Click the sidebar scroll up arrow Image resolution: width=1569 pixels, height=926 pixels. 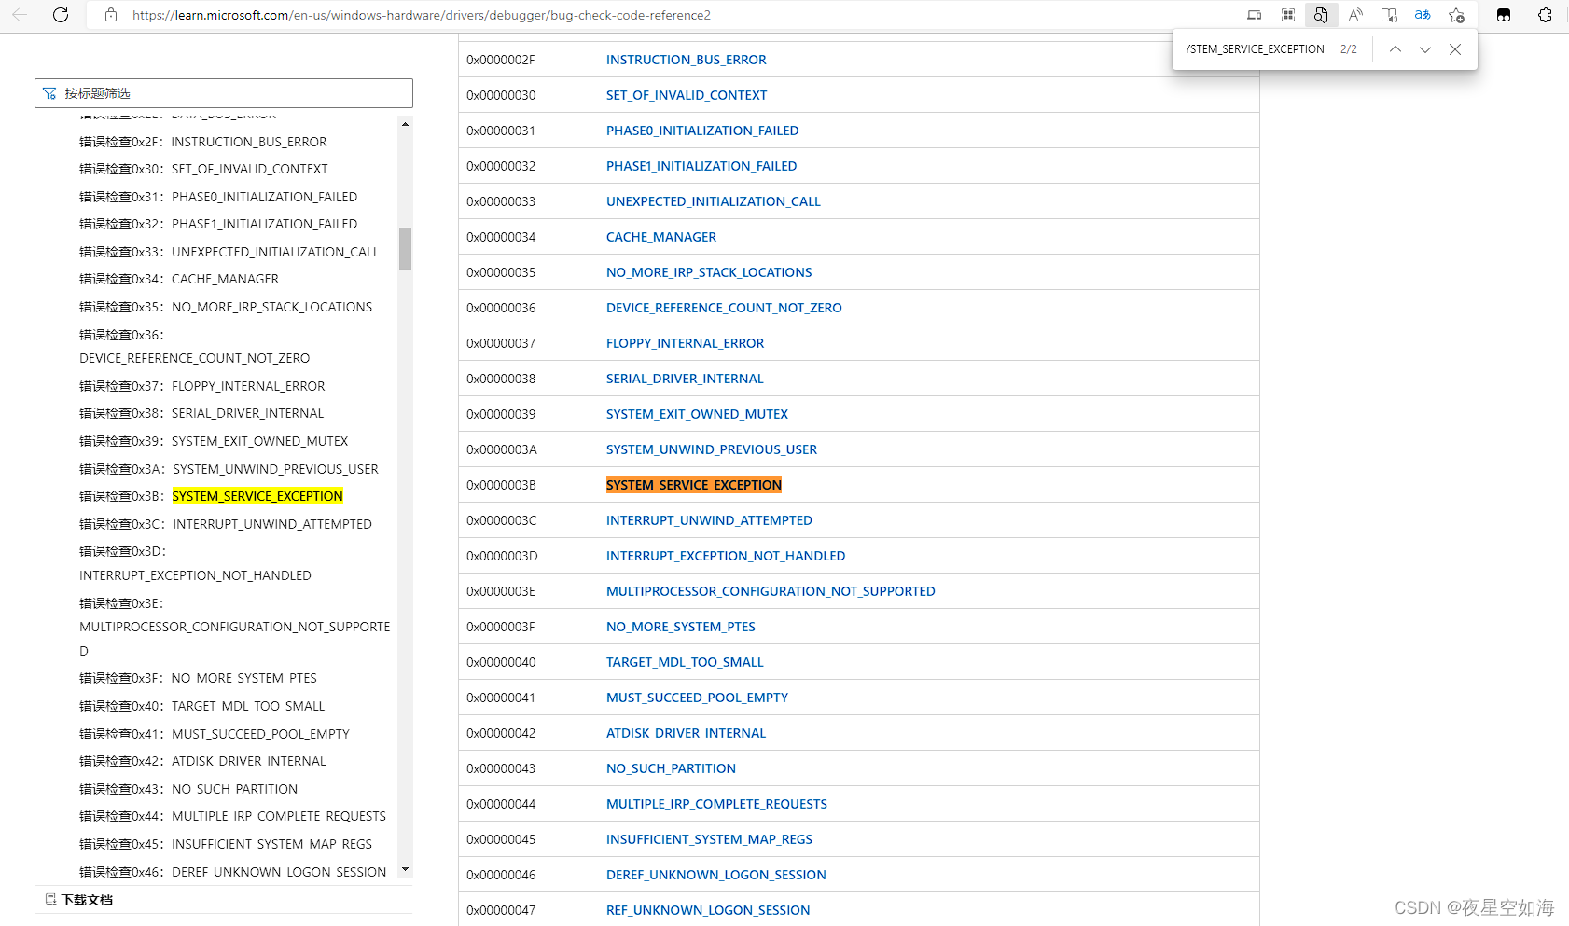(x=405, y=124)
